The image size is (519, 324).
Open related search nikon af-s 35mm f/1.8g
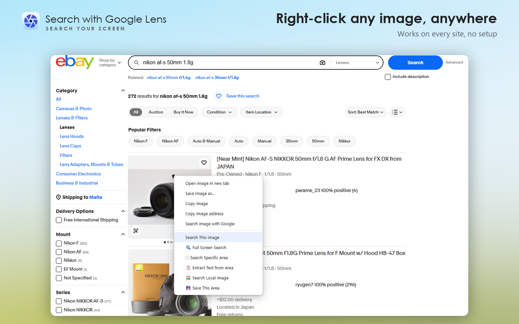(x=217, y=77)
